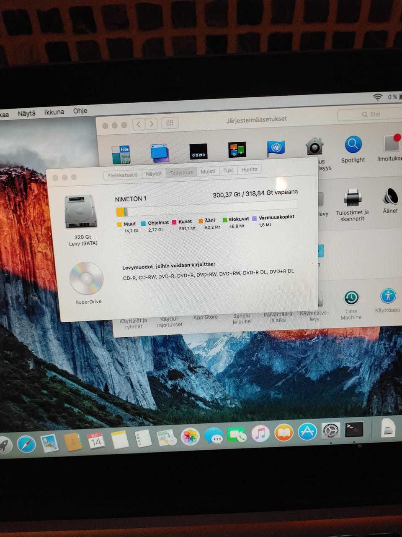
Task: Go back in Järjestelmäasetukset window
Action: [x=139, y=124]
